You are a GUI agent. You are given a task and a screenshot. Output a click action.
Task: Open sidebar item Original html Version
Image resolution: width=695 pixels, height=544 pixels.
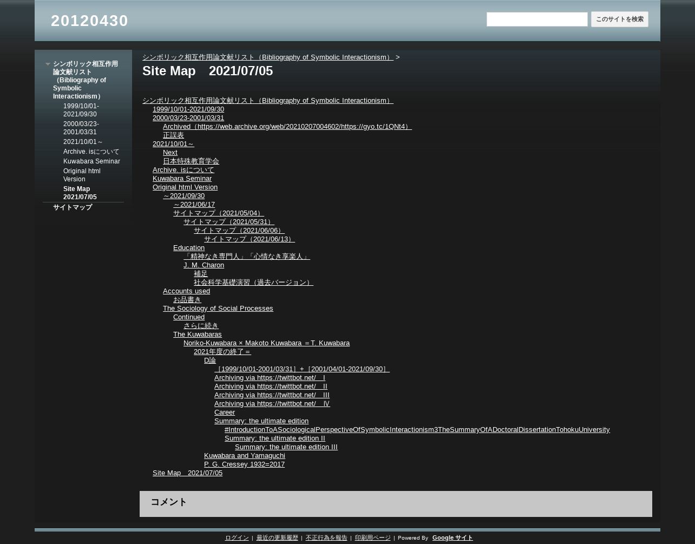click(x=82, y=175)
